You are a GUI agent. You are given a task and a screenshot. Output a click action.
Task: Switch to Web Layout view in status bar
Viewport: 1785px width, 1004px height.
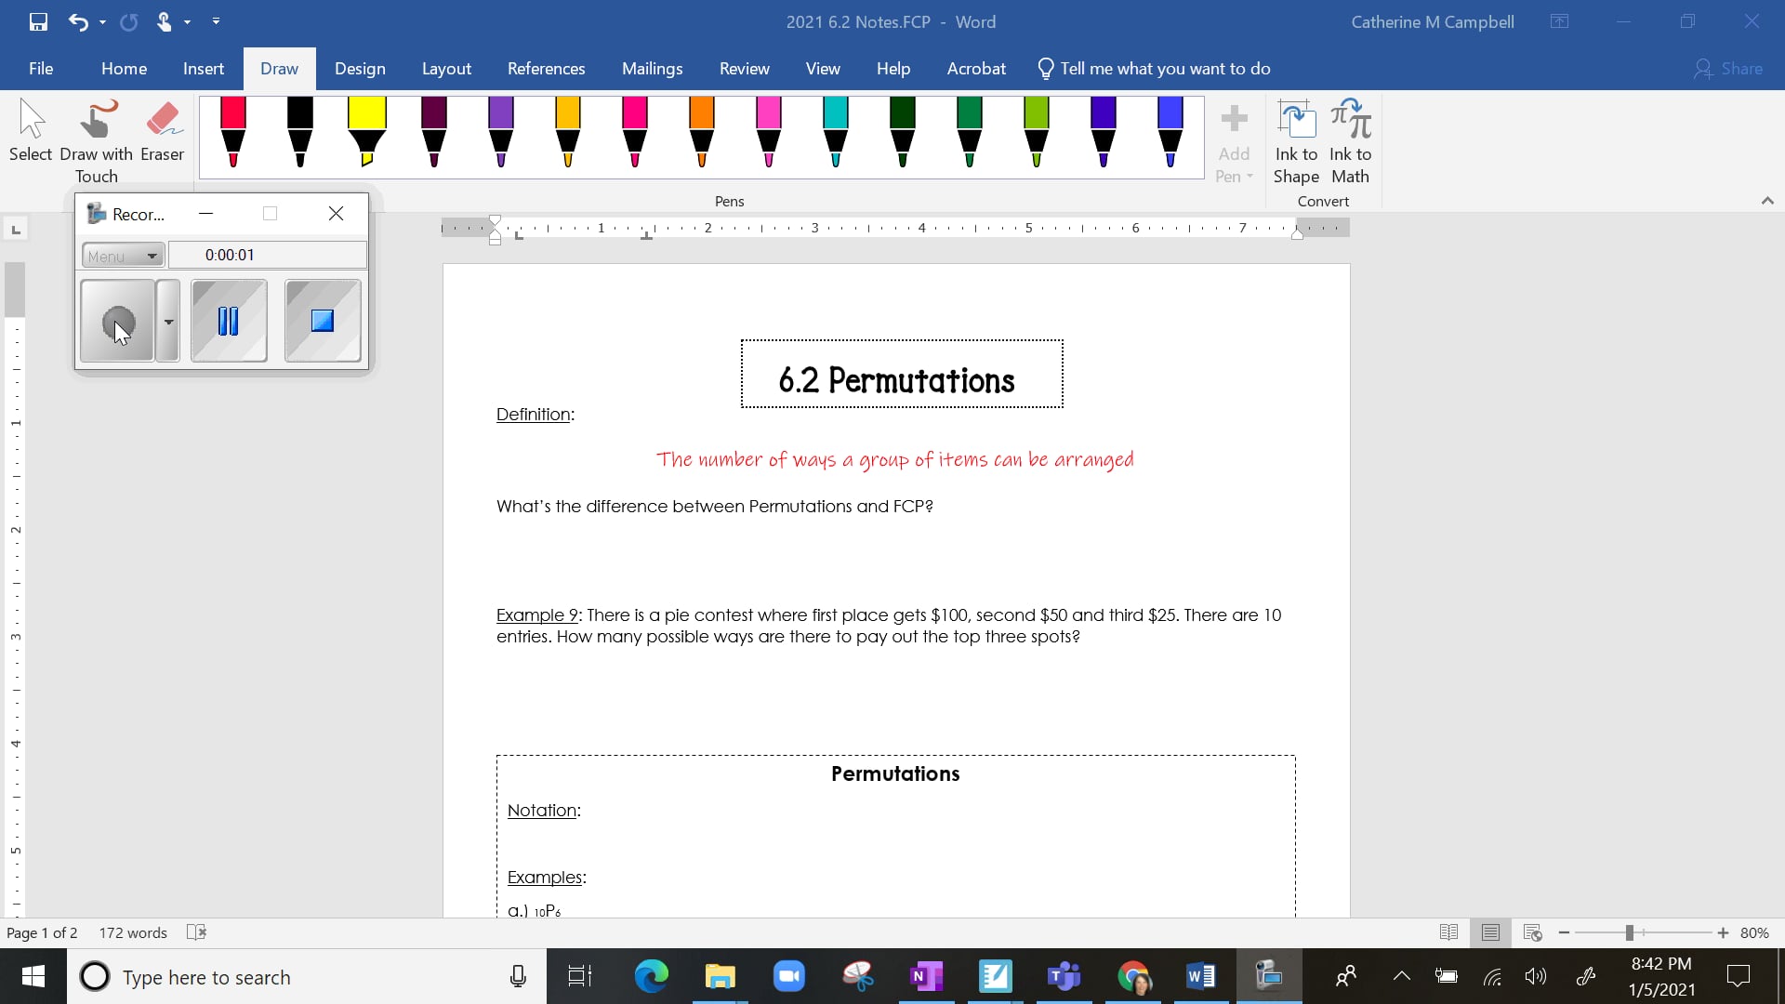[x=1533, y=932]
